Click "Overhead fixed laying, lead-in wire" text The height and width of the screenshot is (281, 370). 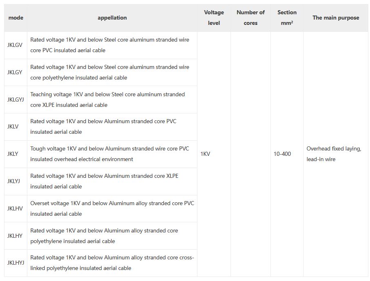pyautogui.click(x=334, y=154)
